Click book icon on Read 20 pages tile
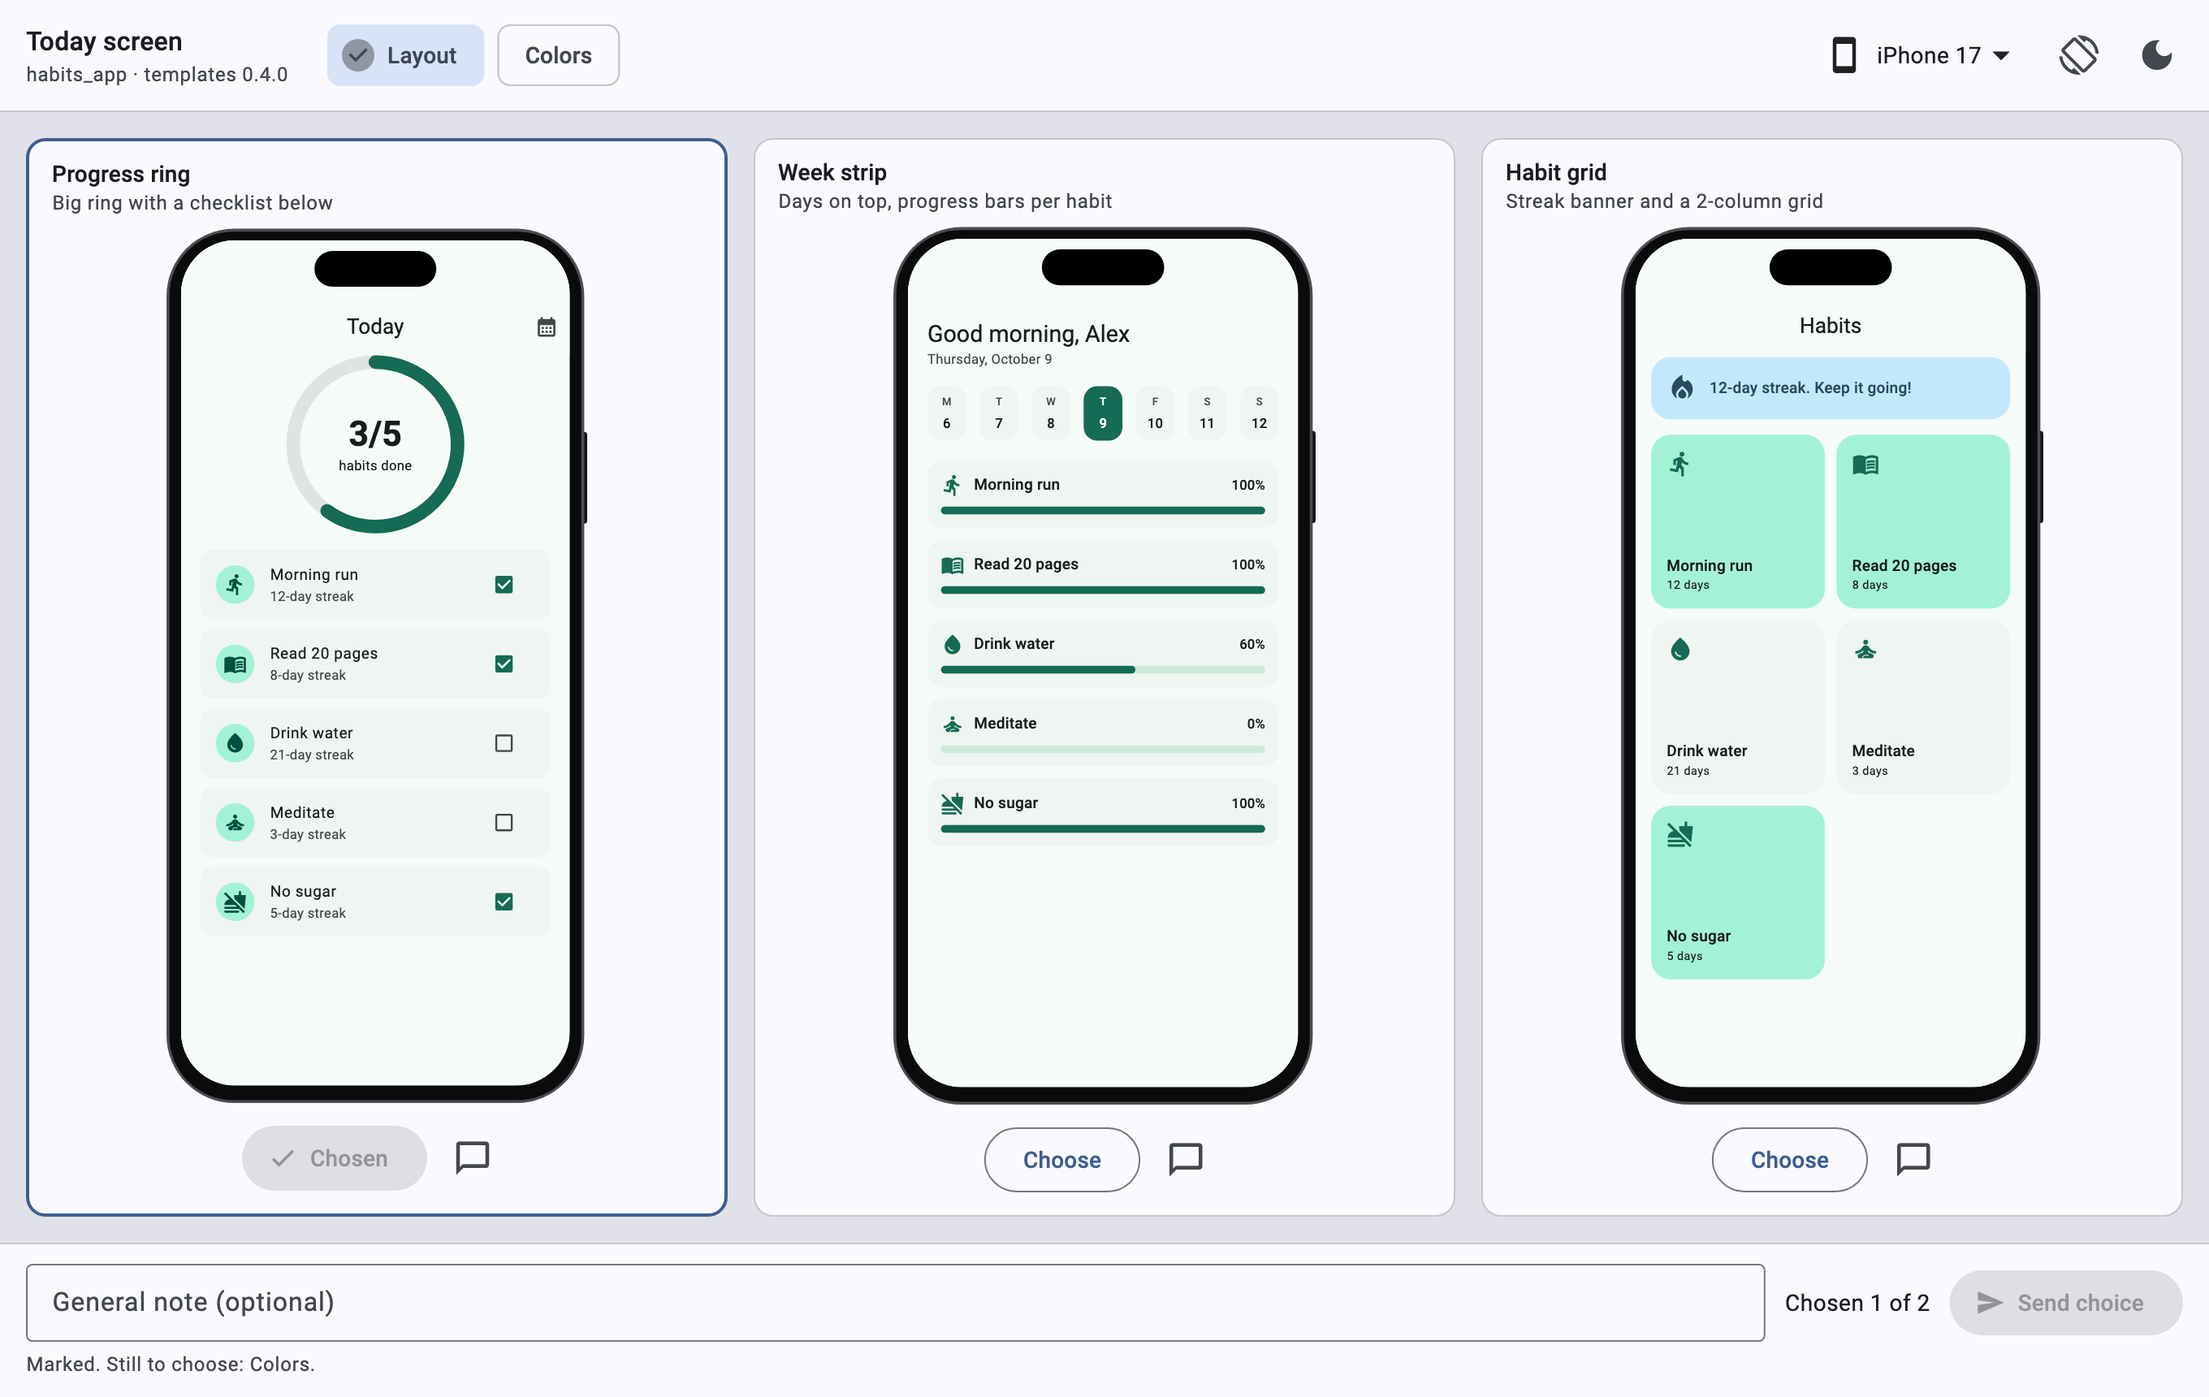This screenshot has height=1397, width=2209. 1865,464
